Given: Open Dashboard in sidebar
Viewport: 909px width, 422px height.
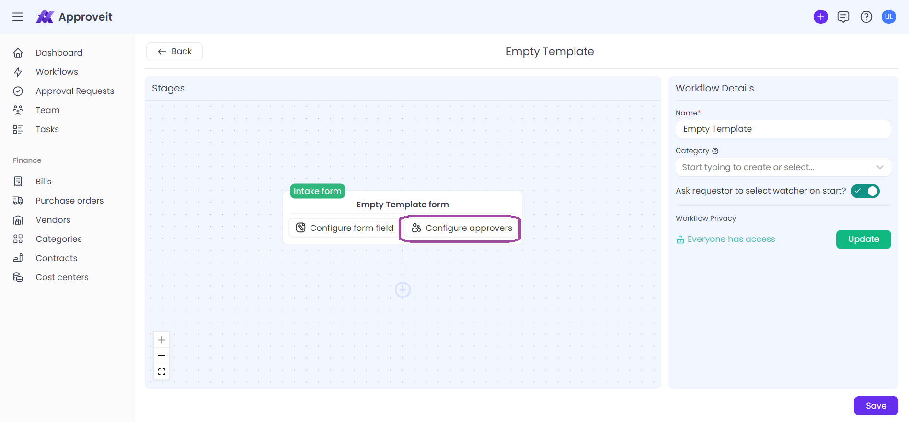Looking at the screenshot, I should point(59,53).
